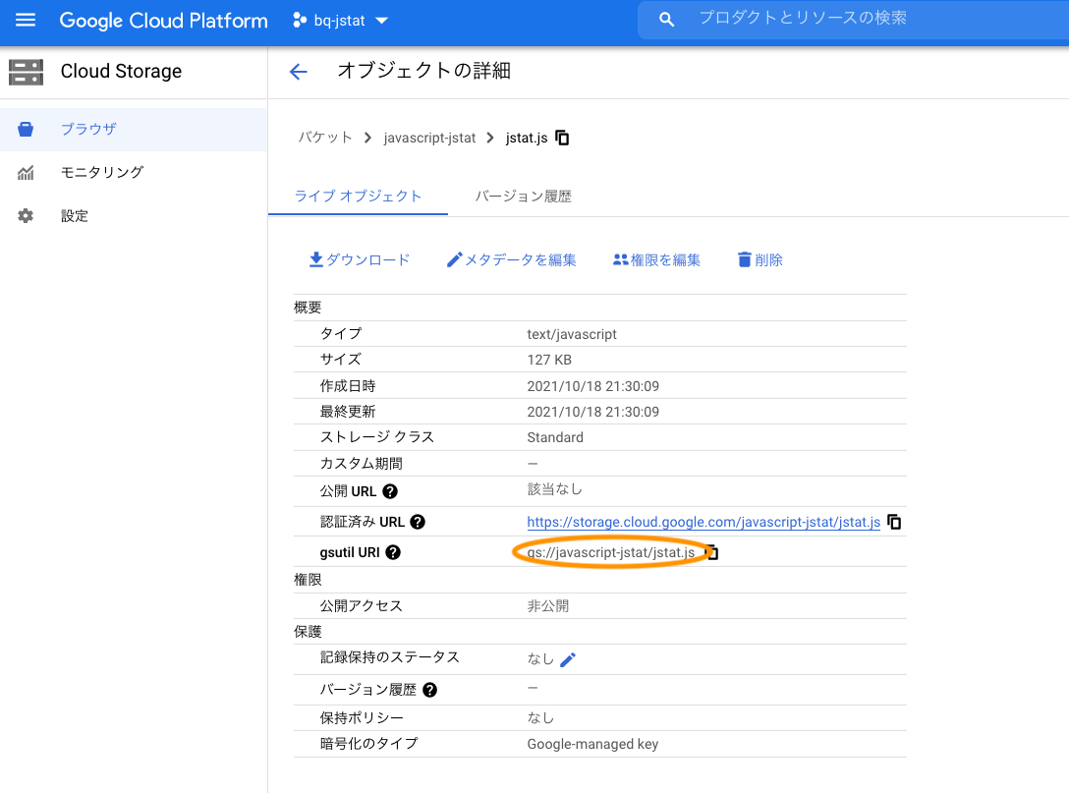Open the help icon for gsutil URI
The image size is (1069, 793).
click(393, 553)
